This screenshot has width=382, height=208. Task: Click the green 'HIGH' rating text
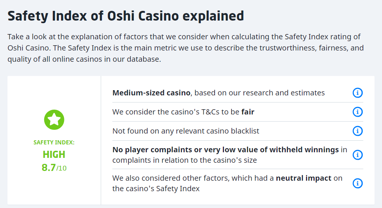tap(54, 155)
